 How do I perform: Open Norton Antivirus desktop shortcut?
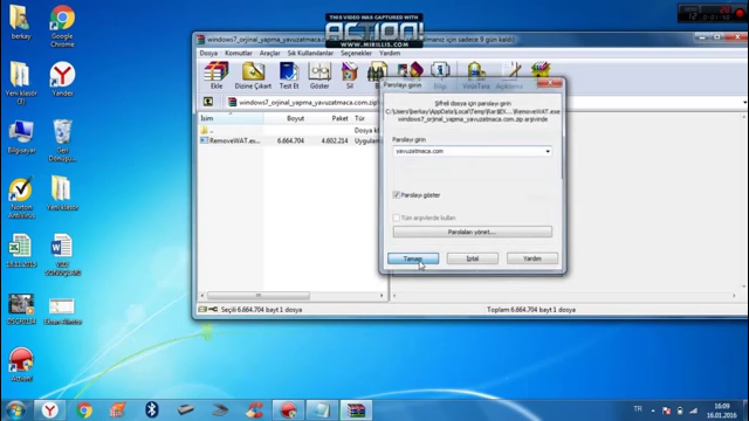coord(21,197)
